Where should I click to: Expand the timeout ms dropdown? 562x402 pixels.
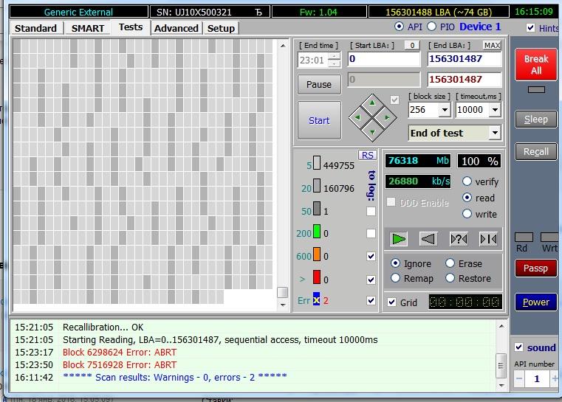coord(494,110)
